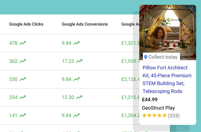The image size is (201, 132).
Task: Click the location pin icon on product card
Action: [x=146, y=57]
